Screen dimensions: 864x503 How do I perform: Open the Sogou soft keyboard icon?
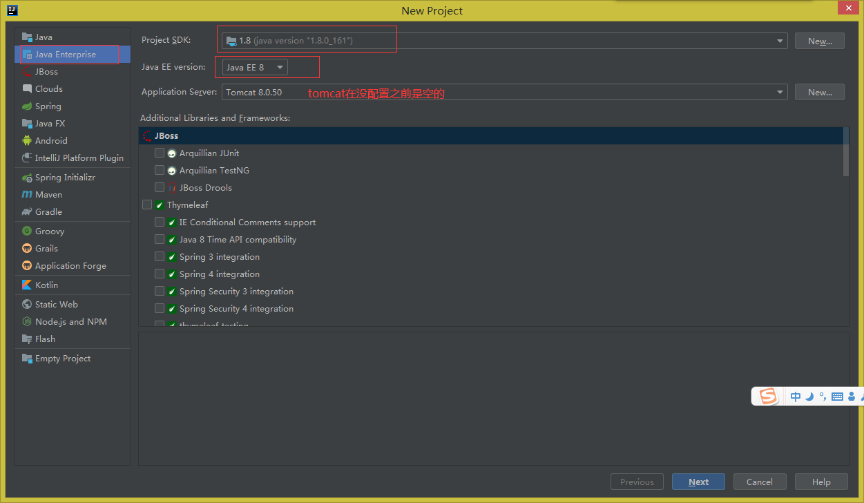[x=837, y=397]
